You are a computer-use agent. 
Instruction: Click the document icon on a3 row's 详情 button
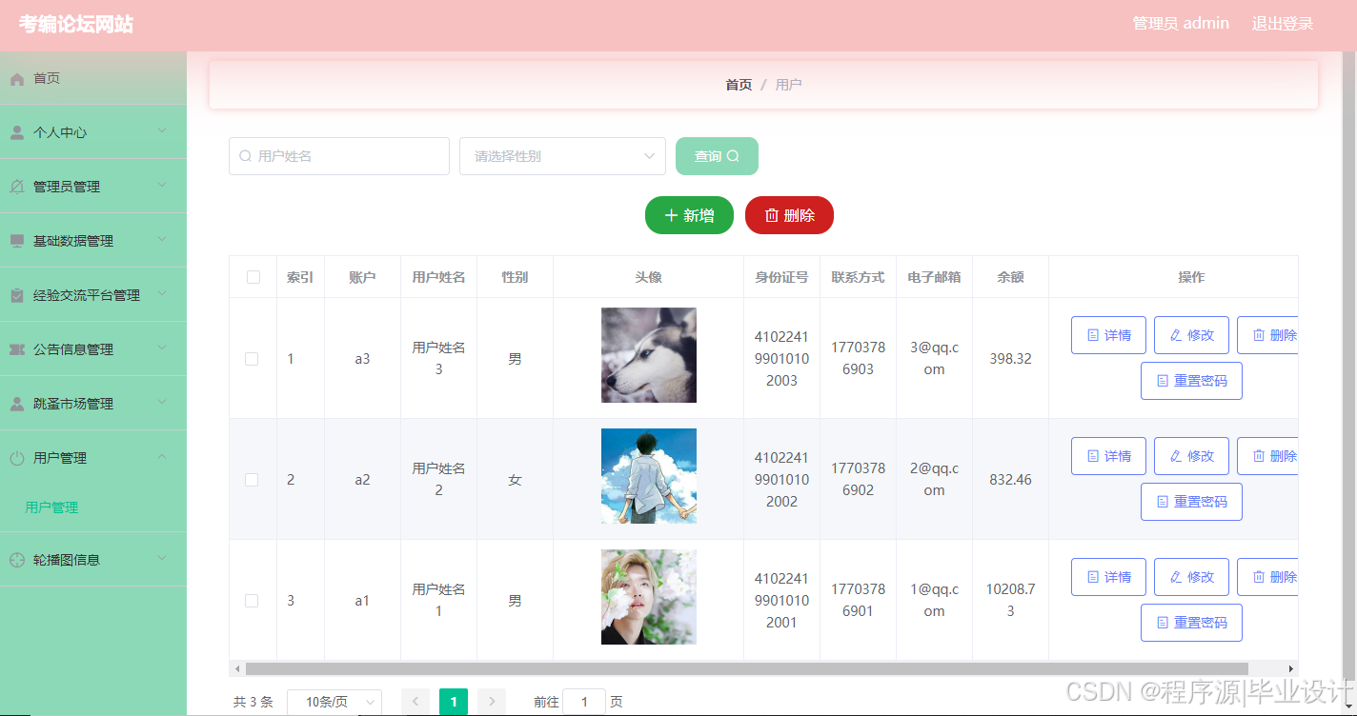tap(1093, 335)
